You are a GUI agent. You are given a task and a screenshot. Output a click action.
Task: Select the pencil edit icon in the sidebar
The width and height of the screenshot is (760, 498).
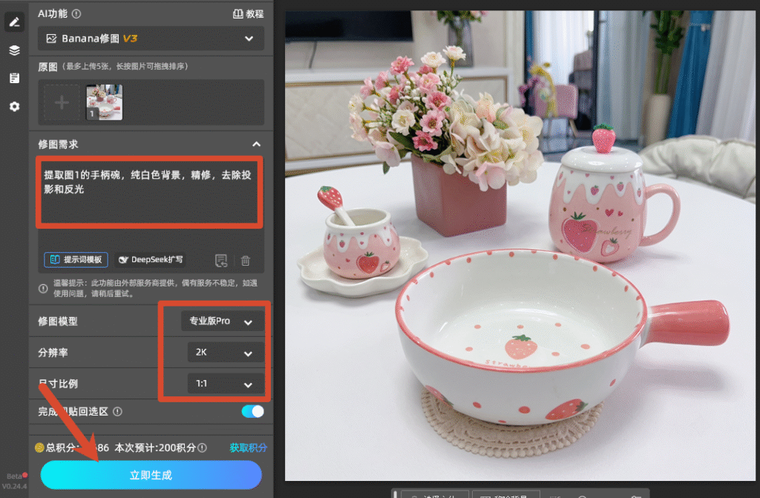point(15,22)
